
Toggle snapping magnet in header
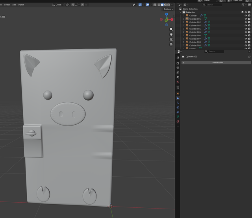click(x=73, y=5)
